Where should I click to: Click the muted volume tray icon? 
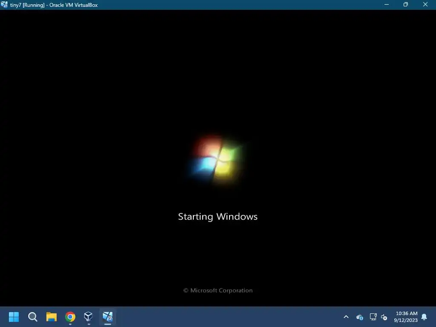(x=384, y=317)
